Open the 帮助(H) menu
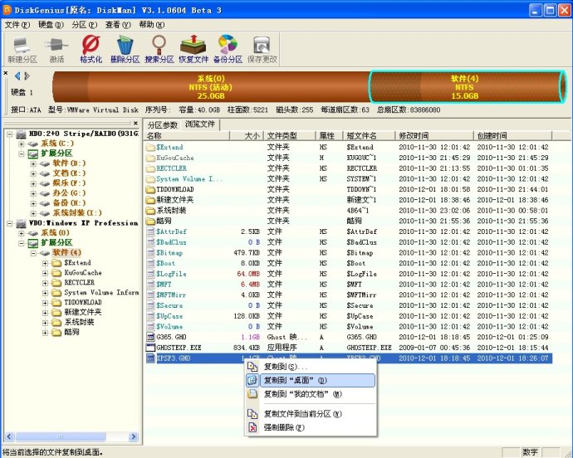The image size is (573, 458). pos(152,24)
